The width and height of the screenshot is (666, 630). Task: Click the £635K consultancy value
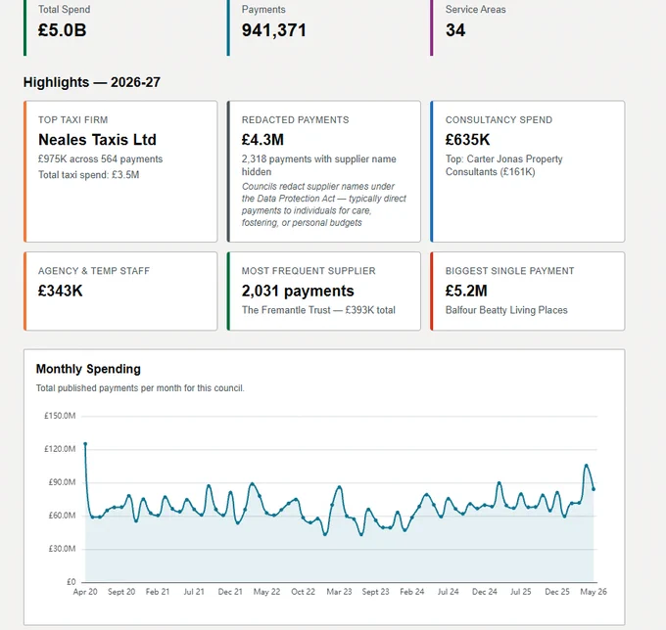tap(467, 140)
